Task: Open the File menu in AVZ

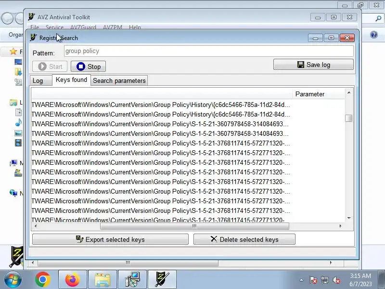Action: tap(35, 27)
